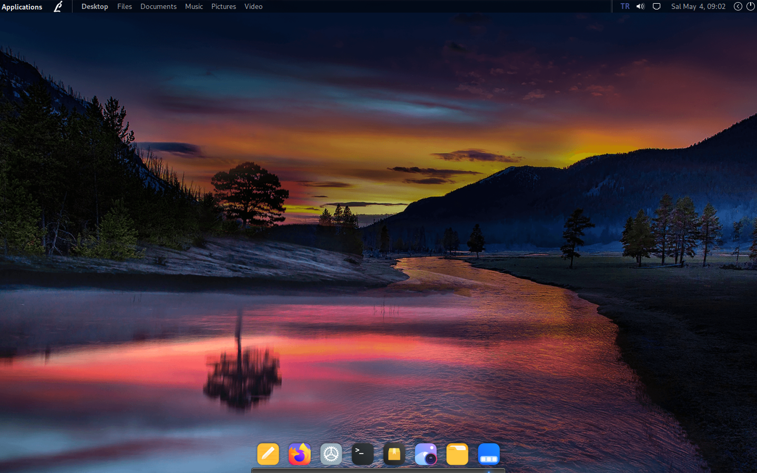Open the Music folder shortcut
This screenshot has height=473, width=757.
pos(194,6)
